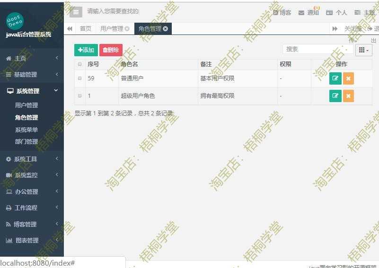Viewport: 379px width, 268px height.
Task: Click the Boot Demo logo
Action: tap(15, 21)
